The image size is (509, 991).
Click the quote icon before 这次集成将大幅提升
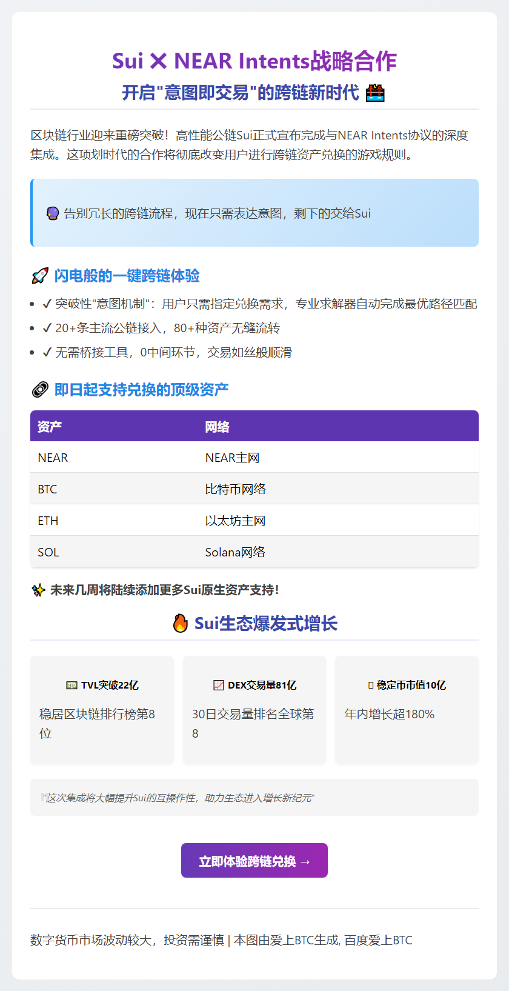pos(44,797)
